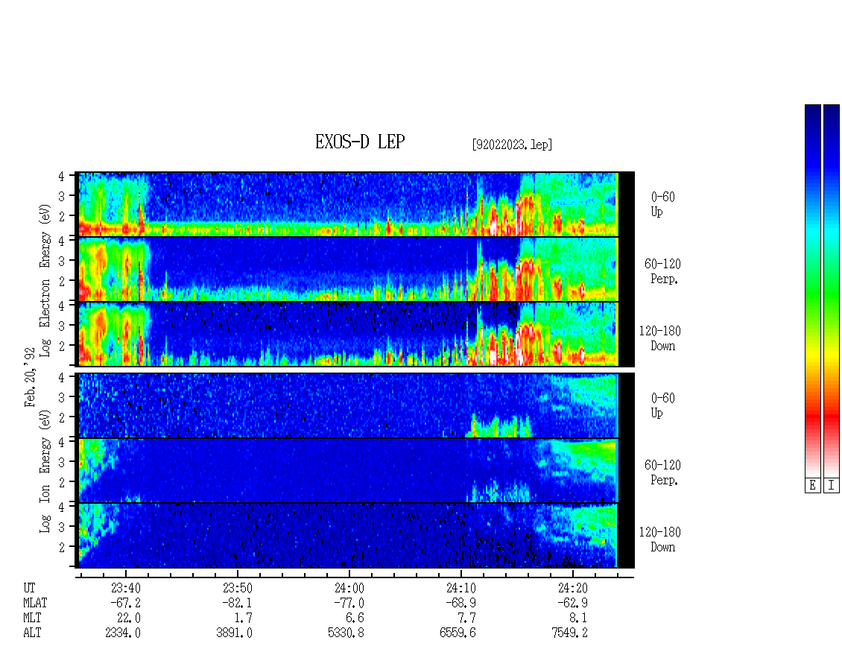Click the ALT value 3891.0
This screenshot has width=842, height=652.
coord(235,633)
